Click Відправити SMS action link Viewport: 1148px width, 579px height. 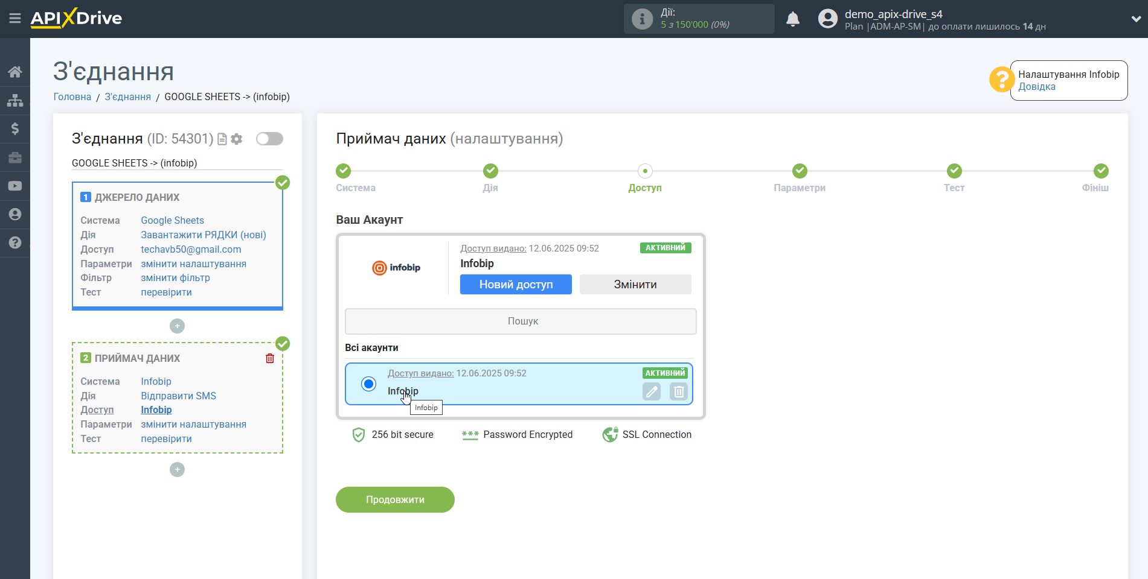click(178, 396)
